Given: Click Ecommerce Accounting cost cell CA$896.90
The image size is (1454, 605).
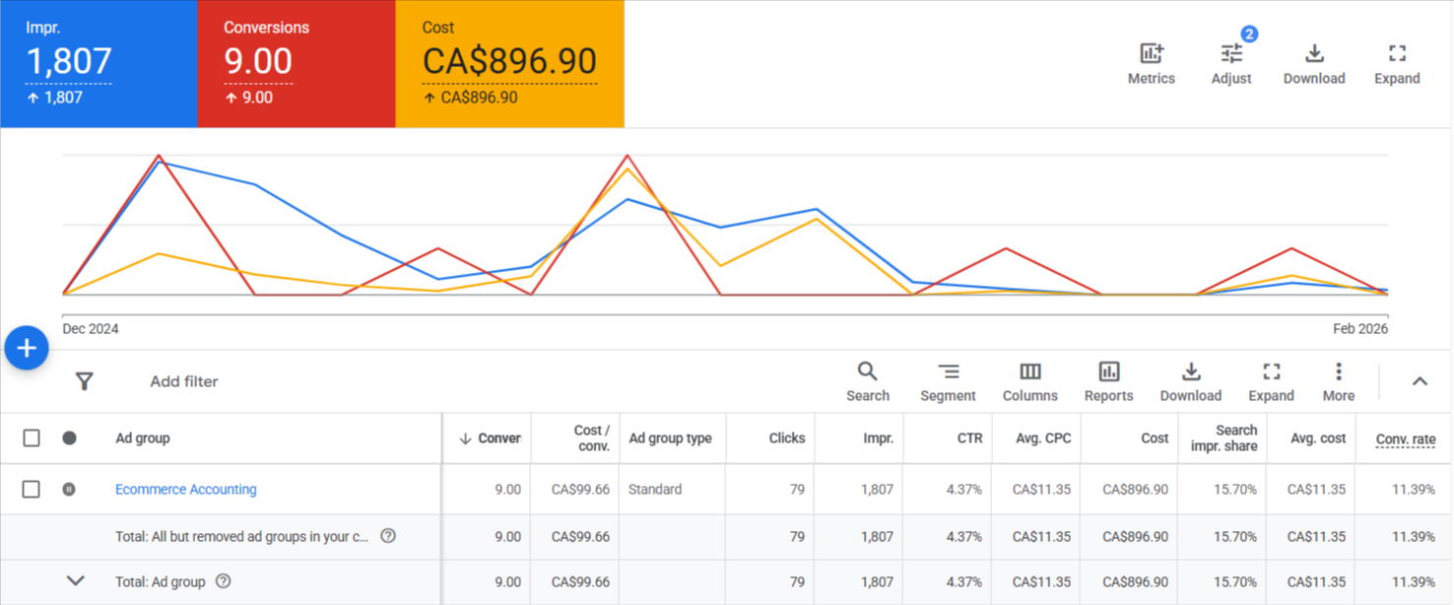Looking at the screenshot, I should (1135, 490).
